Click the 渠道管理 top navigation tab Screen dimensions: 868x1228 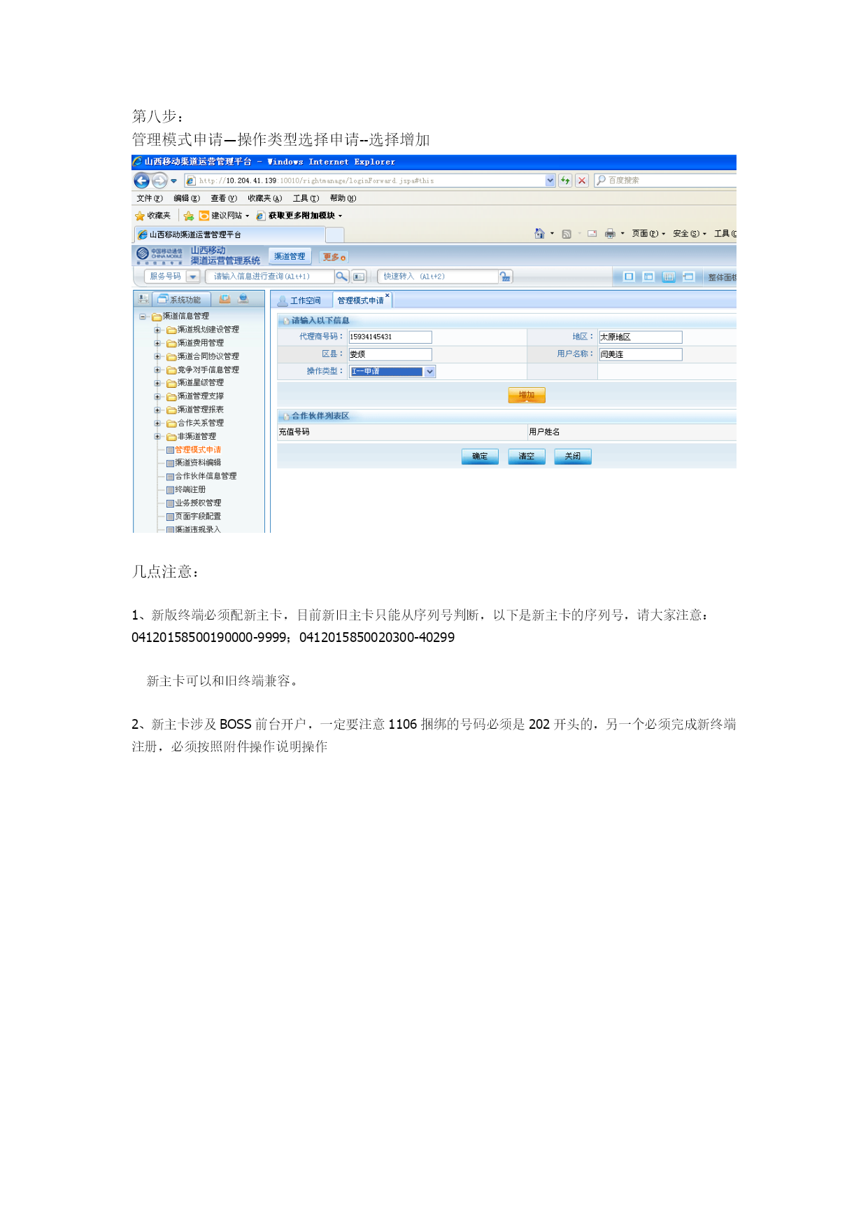coord(290,256)
